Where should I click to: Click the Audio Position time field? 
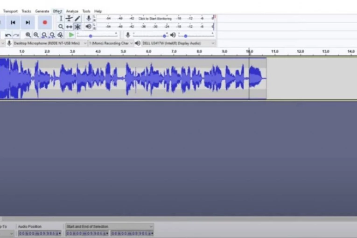[39, 233]
